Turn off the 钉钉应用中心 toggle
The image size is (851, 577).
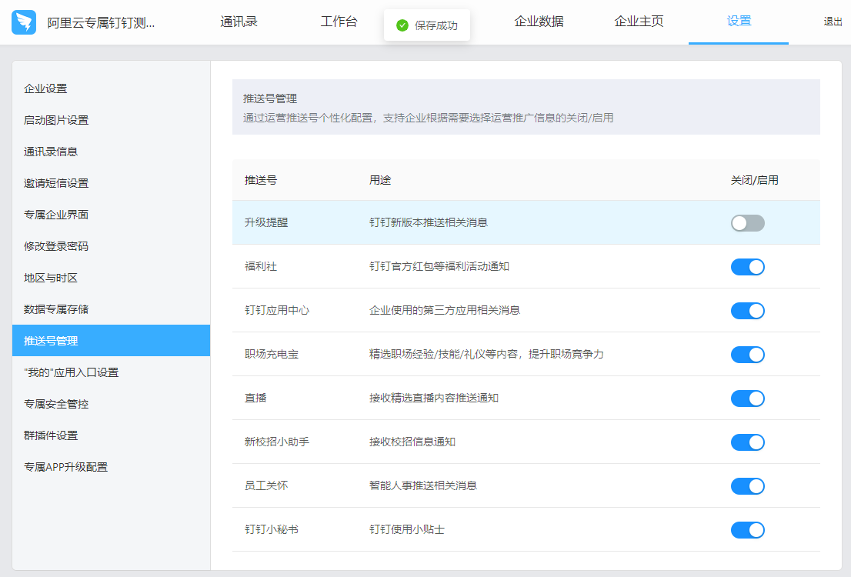pyautogui.click(x=747, y=311)
